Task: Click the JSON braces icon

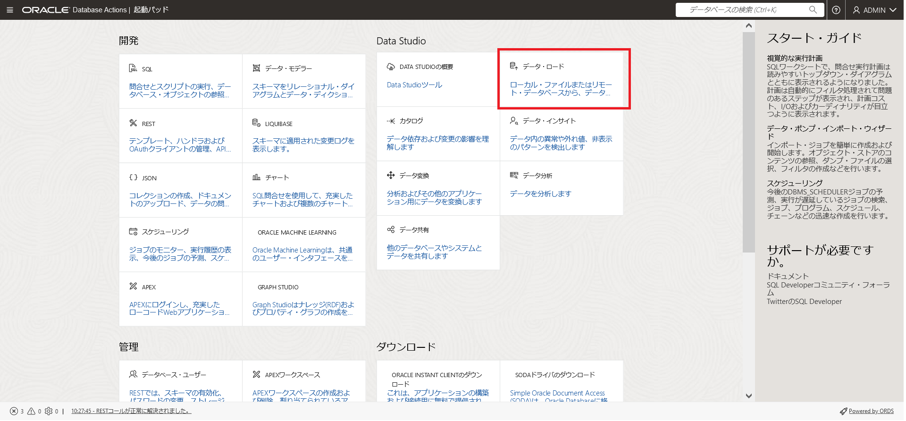Action: pyautogui.click(x=134, y=177)
